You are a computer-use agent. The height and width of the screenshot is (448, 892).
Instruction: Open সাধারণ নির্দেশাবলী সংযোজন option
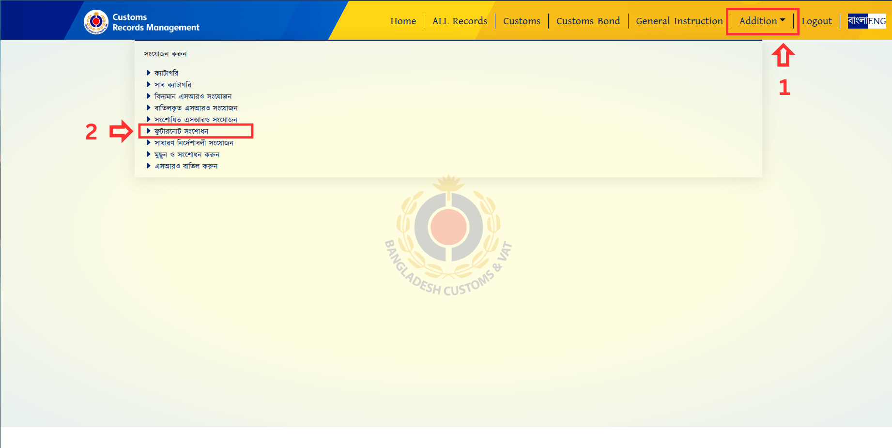click(194, 143)
